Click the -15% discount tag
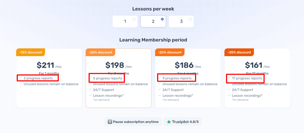 click(x=31, y=52)
